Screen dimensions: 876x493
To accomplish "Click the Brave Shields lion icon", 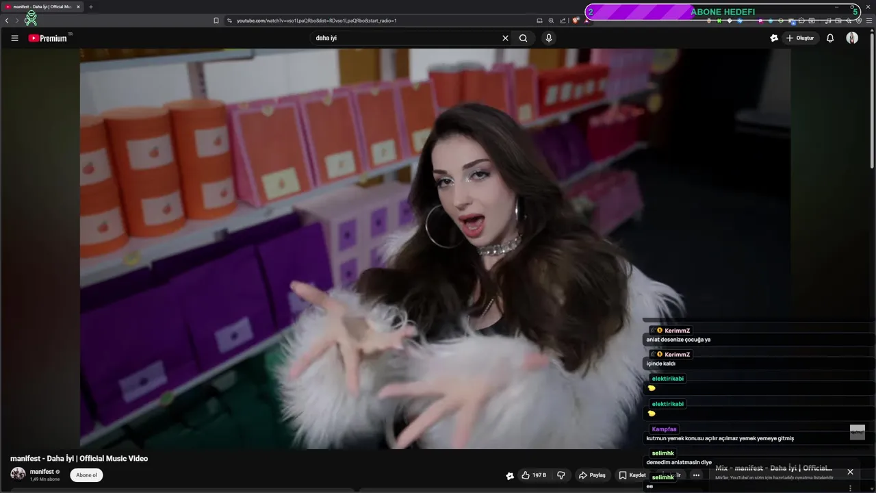I will (x=576, y=21).
